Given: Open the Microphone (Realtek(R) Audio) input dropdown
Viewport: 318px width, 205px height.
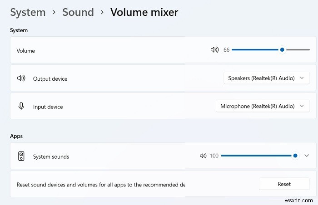Looking at the screenshot, I should [262, 106].
